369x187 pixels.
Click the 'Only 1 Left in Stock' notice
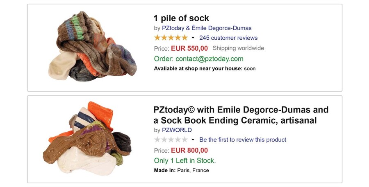(x=185, y=160)
